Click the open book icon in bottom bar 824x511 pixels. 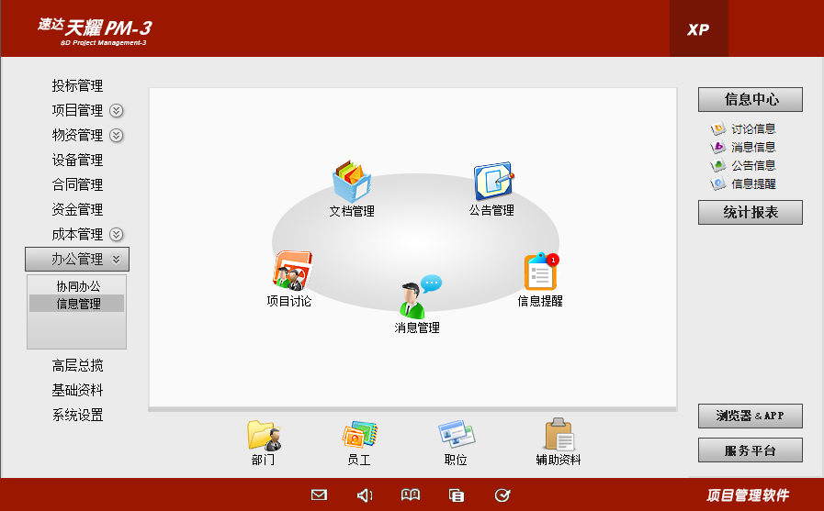click(x=411, y=495)
